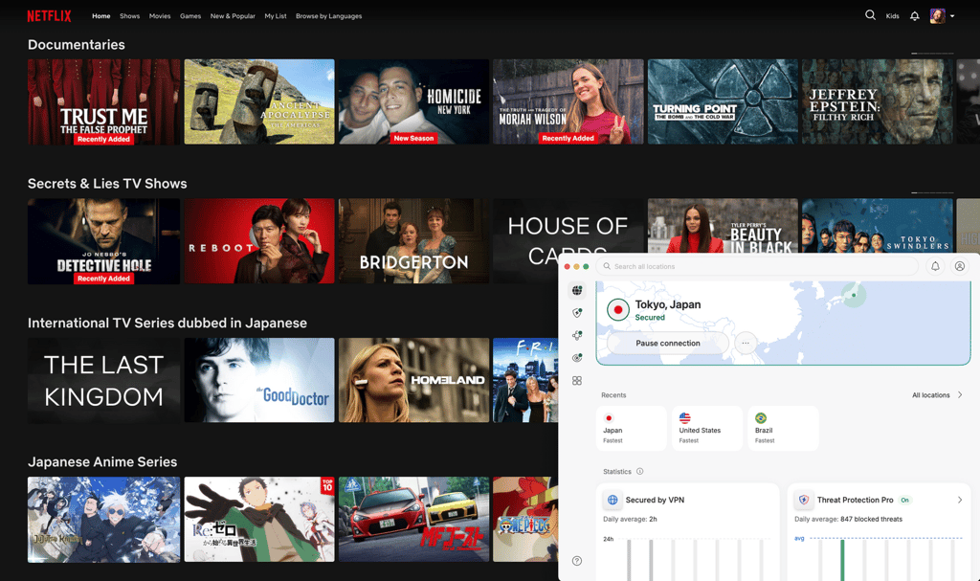Click Threat Protection Pro shield icon
Image resolution: width=980 pixels, height=581 pixels.
coord(804,500)
